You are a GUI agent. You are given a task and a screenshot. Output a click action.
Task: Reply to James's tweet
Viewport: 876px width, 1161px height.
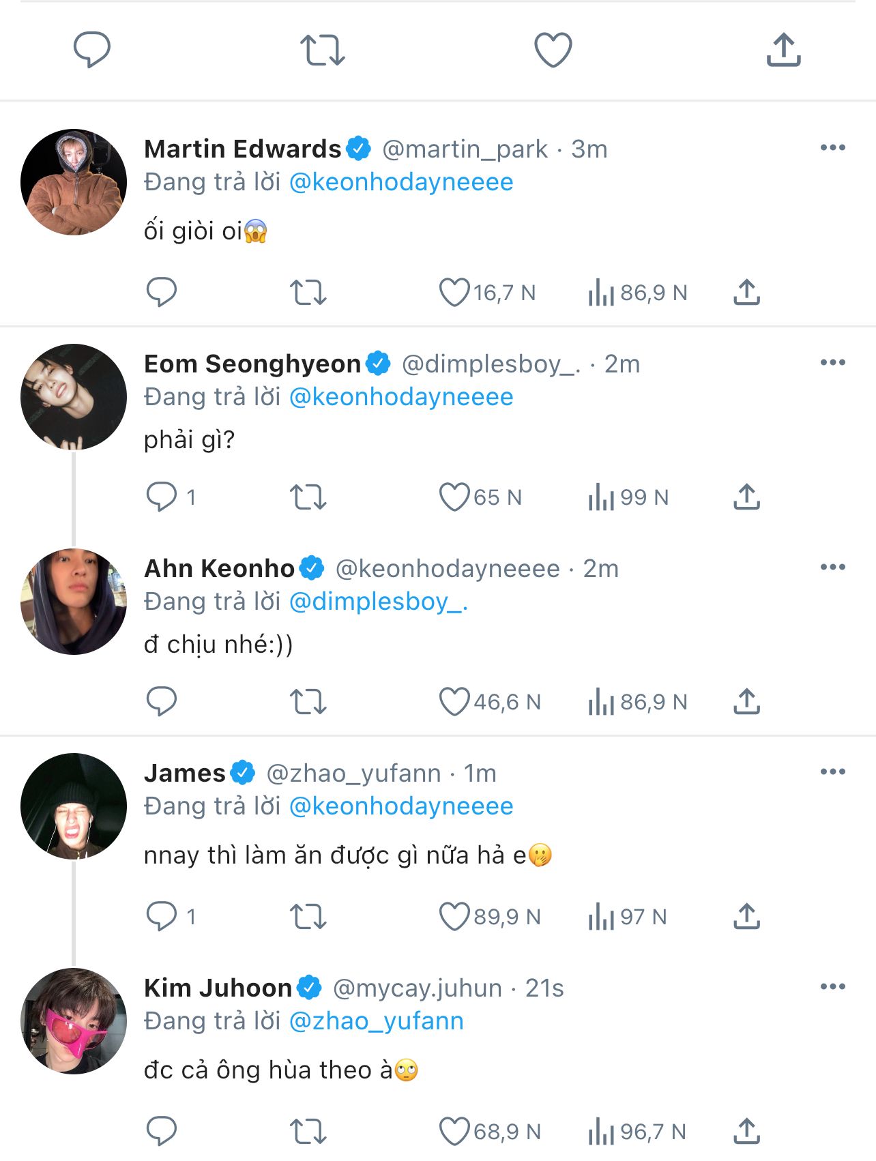pyautogui.click(x=162, y=917)
